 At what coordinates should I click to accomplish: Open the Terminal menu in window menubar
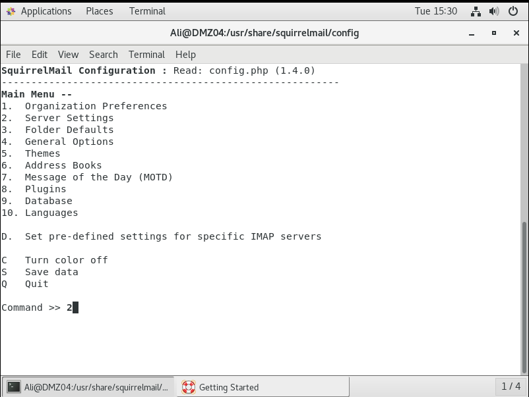tap(146, 55)
